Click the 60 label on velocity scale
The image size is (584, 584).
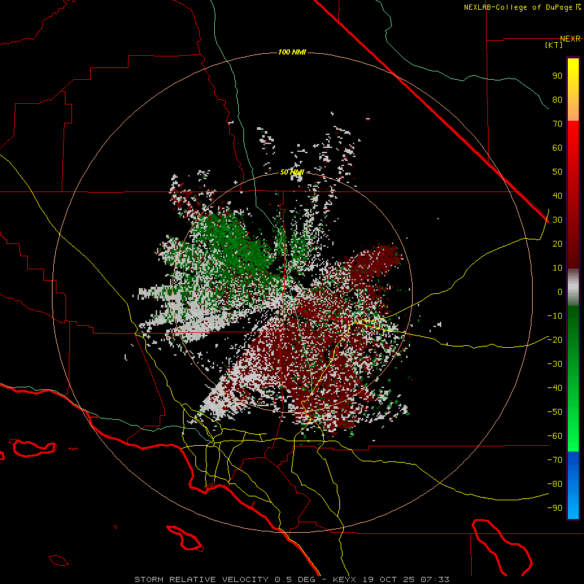coord(557,148)
